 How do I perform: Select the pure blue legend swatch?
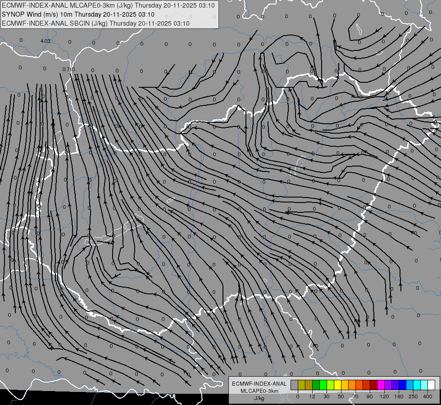point(402,385)
